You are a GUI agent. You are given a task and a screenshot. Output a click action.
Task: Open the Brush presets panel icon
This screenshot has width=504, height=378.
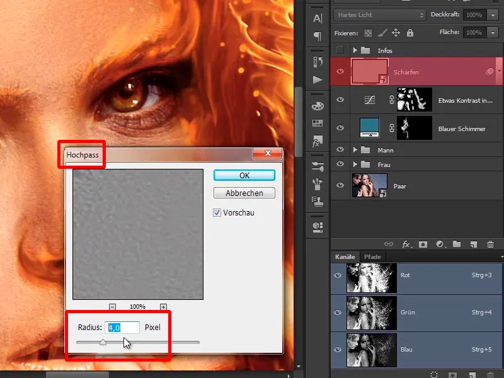pyautogui.click(x=318, y=166)
